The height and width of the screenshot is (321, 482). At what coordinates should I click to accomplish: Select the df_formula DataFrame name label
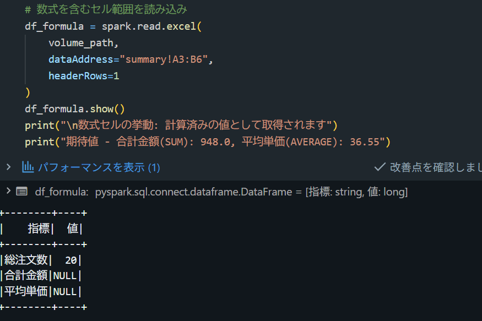62,192
